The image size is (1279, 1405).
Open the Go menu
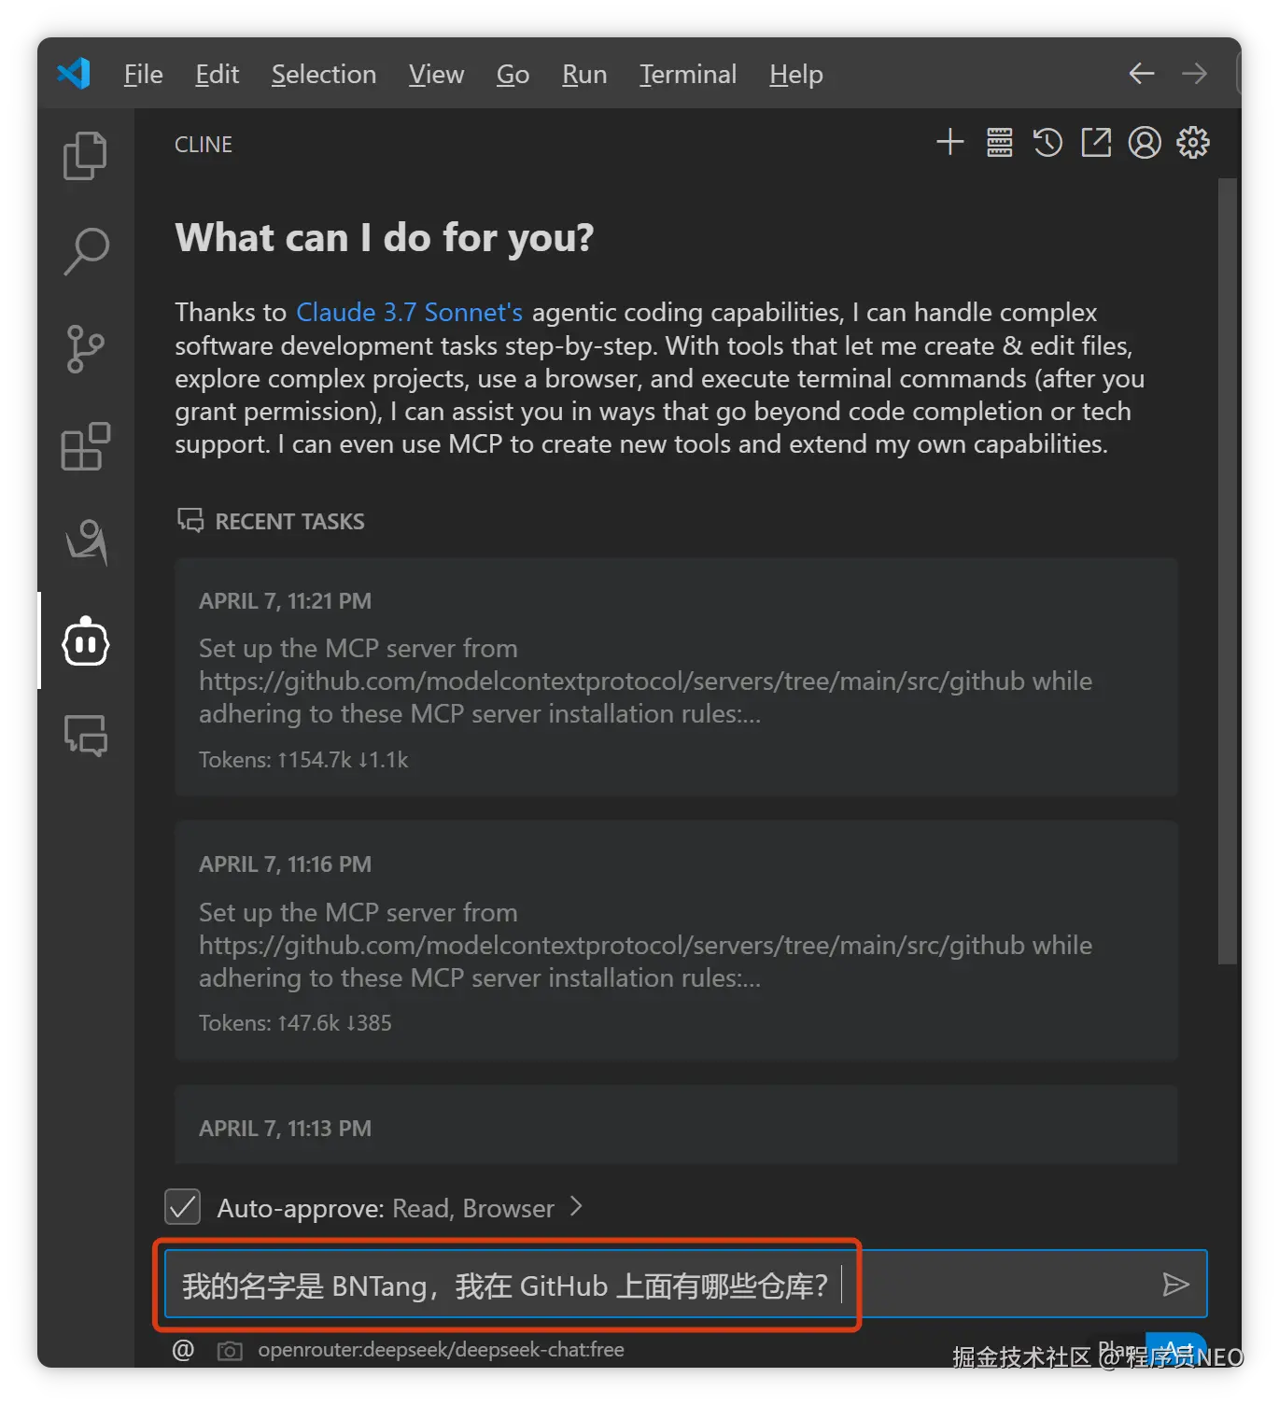(x=513, y=74)
